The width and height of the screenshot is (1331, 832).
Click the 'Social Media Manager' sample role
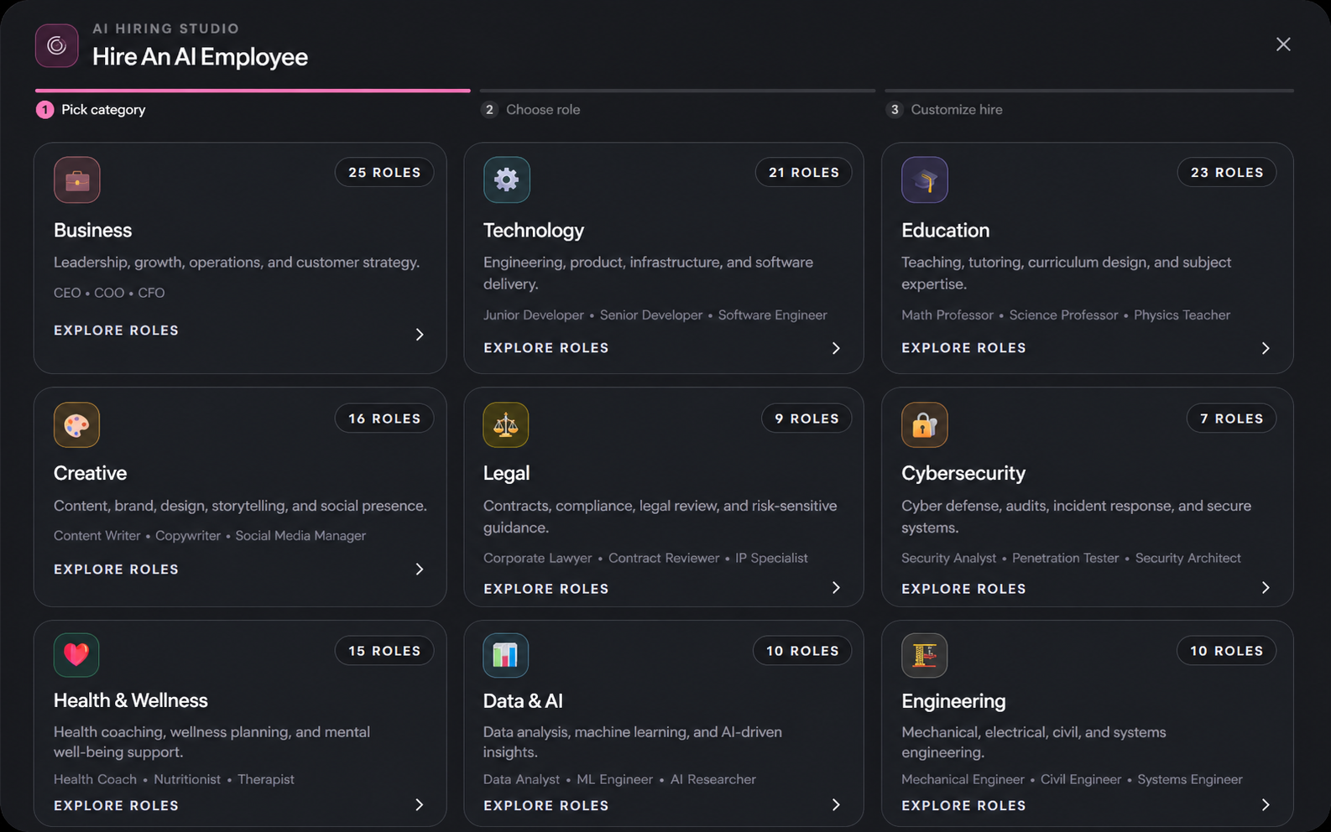(300, 535)
